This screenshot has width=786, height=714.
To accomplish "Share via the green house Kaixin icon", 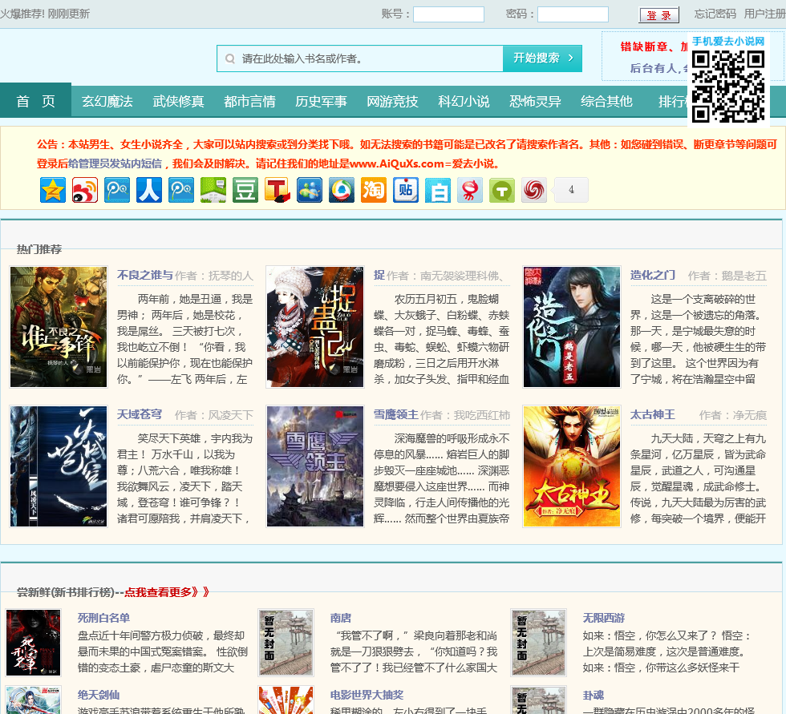I will 213,190.
